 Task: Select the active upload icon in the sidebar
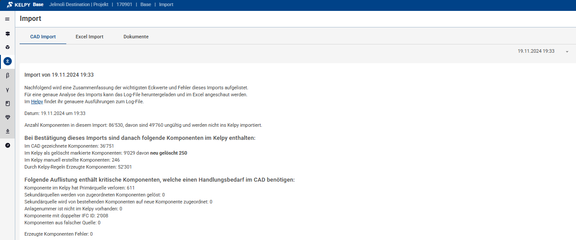[x=7, y=61]
